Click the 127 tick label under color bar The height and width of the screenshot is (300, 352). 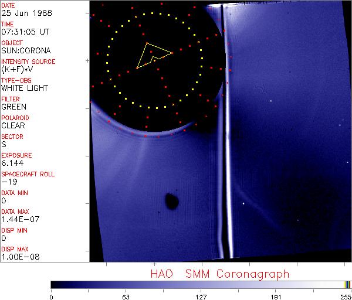pos(201,296)
